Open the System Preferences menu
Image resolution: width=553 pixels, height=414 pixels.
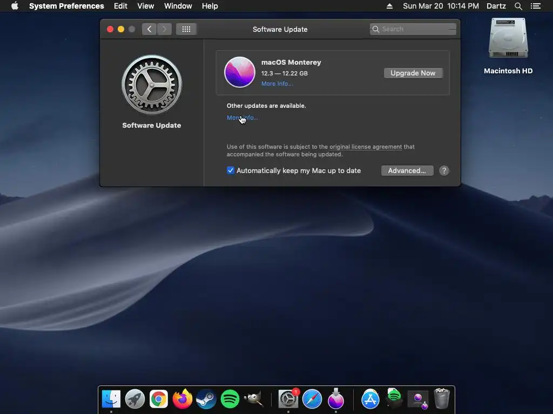click(66, 6)
